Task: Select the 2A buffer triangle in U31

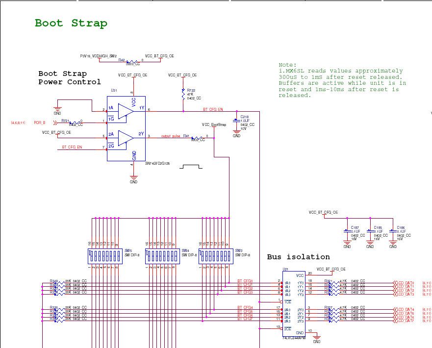Action: (126, 138)
